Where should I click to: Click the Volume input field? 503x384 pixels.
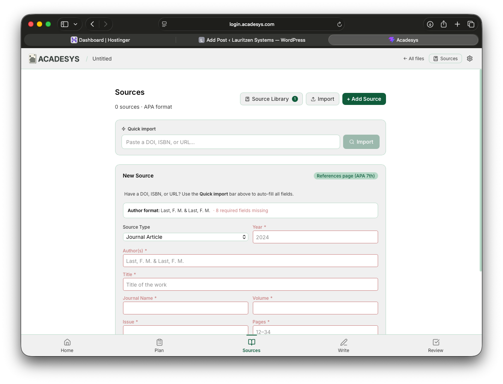315,308
